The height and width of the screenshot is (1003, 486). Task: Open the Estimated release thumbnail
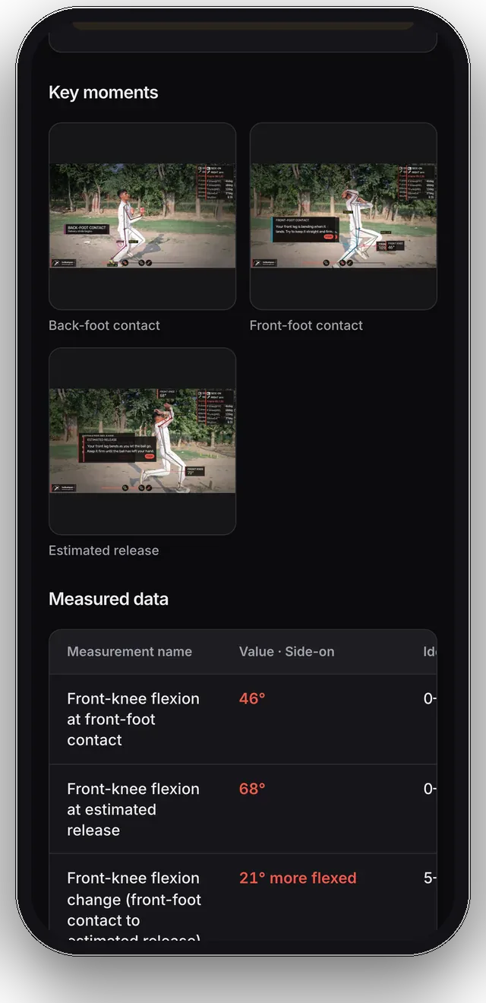click(142, 441)
